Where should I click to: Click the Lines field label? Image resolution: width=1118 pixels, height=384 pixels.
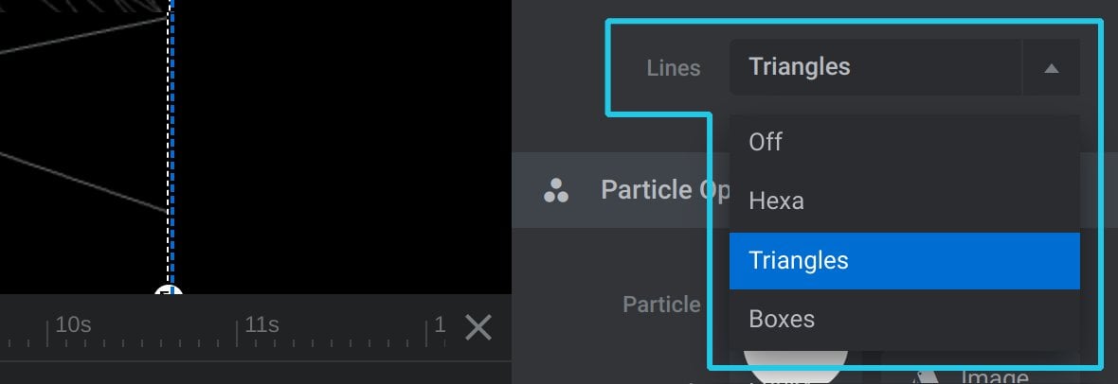click(673, 68)
